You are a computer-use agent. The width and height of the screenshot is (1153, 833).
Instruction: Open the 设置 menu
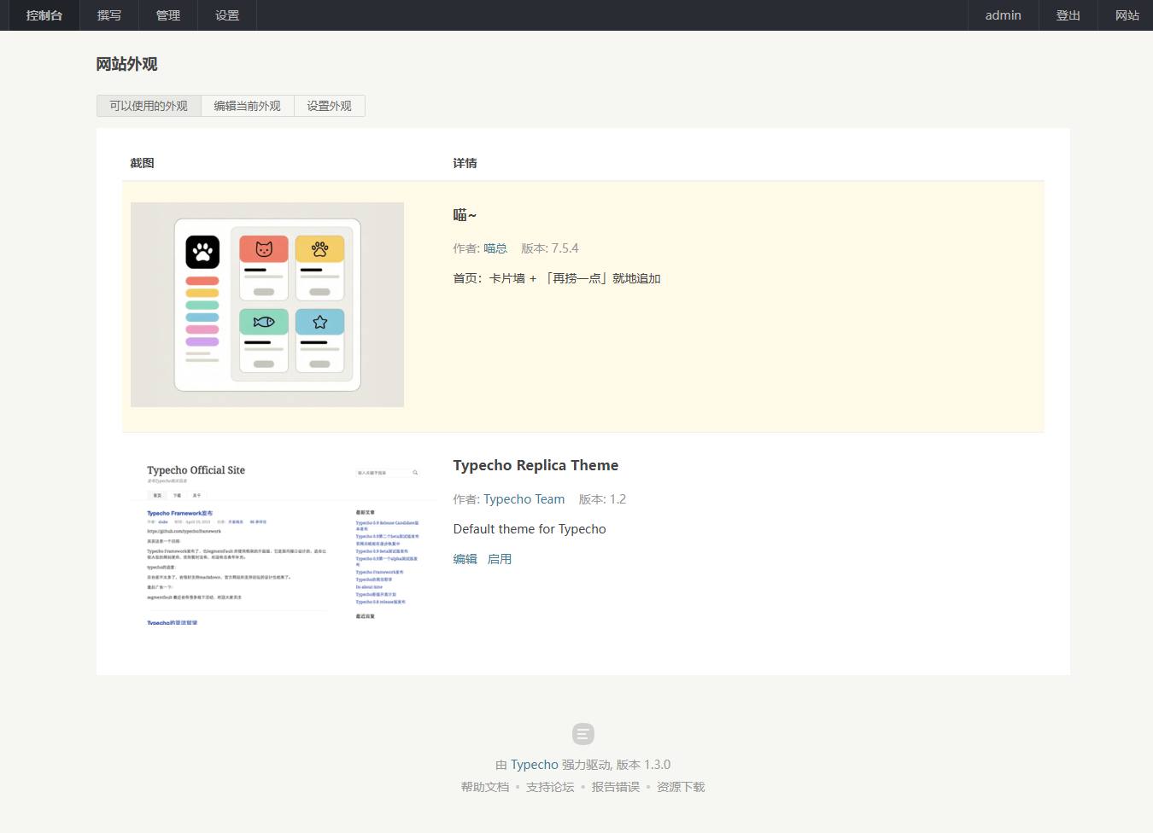point(227,15)
